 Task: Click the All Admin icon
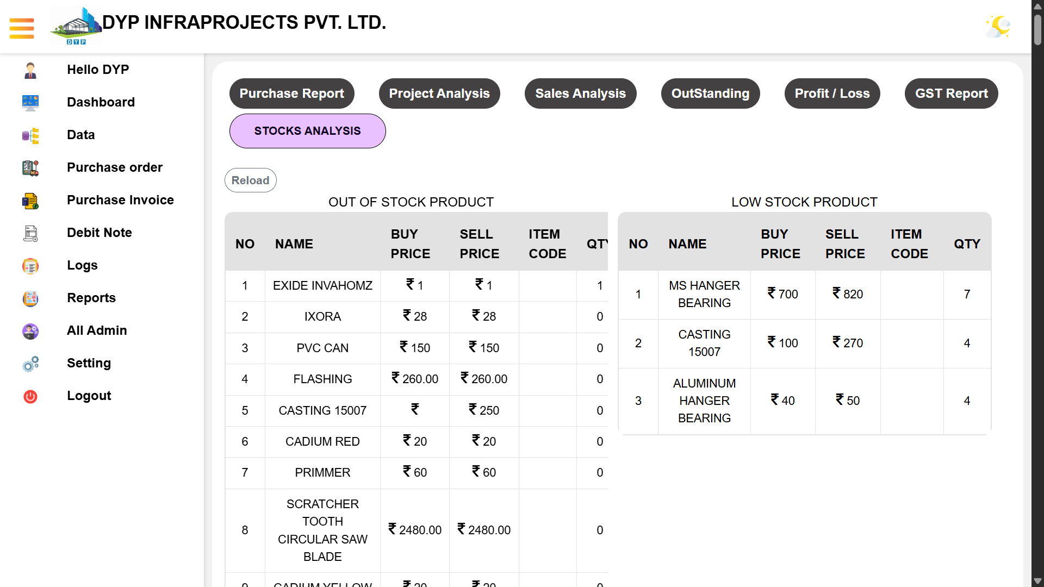pos(30,331)
